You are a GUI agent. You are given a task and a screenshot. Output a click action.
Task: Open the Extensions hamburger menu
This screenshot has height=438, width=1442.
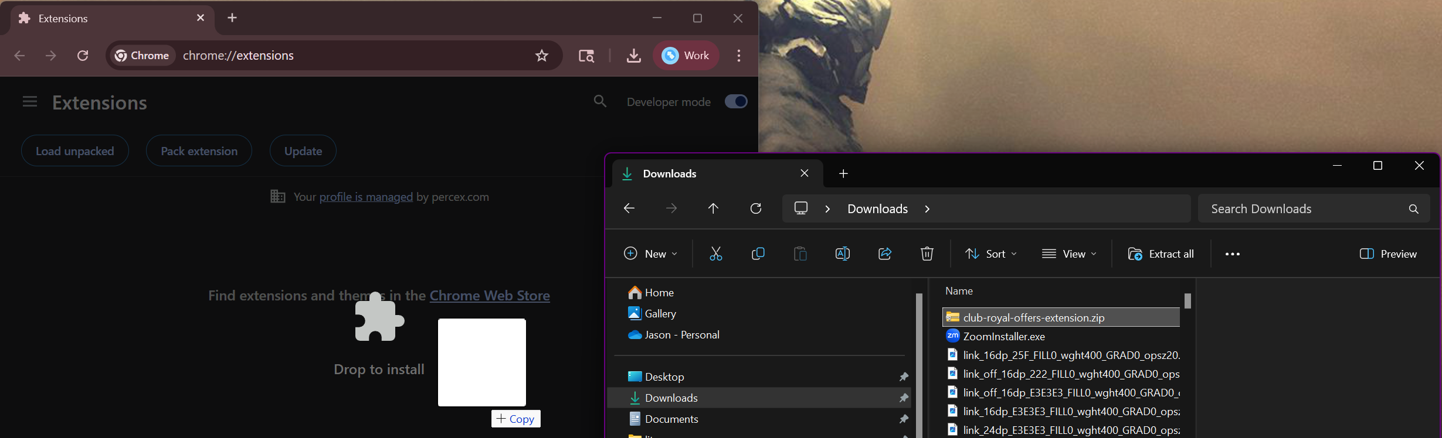(30, 102)
